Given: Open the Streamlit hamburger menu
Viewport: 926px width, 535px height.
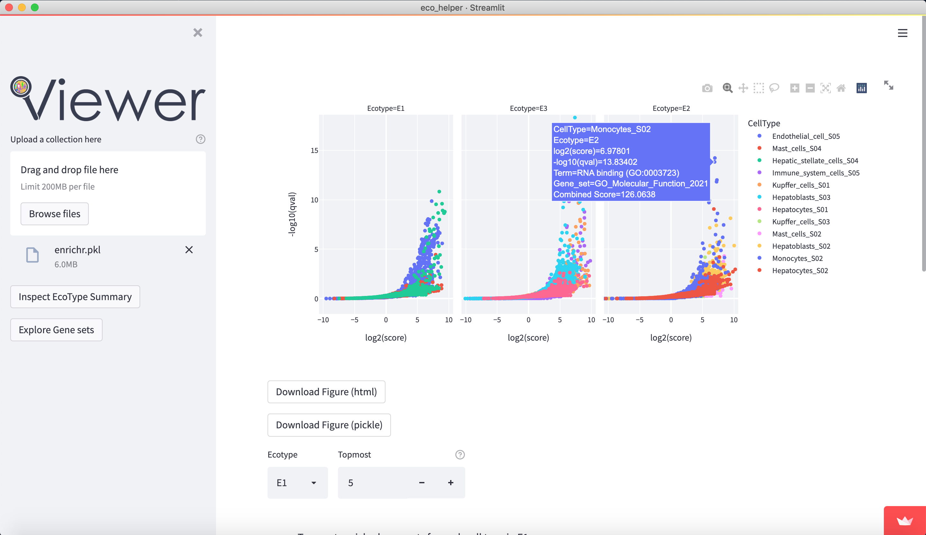Looking at the screenshot, I should (903, 33).
